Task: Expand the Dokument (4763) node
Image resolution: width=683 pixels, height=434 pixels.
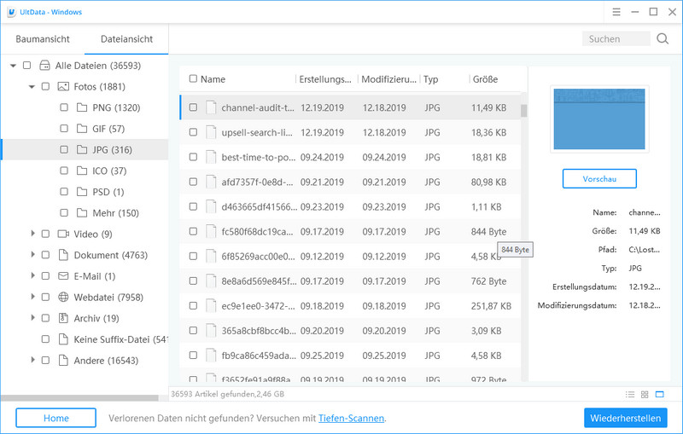Action: [32, 254]
